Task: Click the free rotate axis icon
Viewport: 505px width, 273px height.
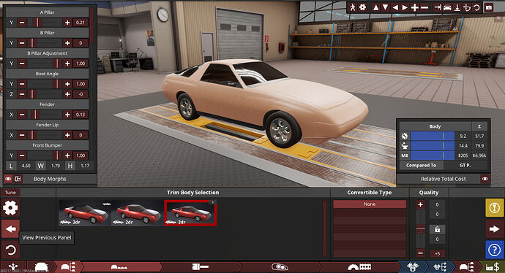Action: click(x=467, y=7)
